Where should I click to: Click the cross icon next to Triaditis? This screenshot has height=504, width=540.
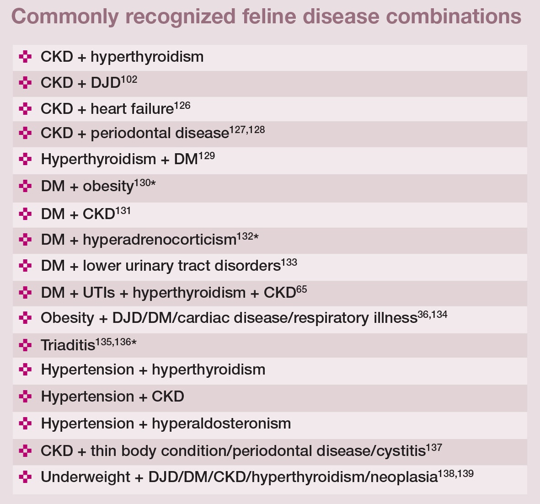(x=25, y=344)
